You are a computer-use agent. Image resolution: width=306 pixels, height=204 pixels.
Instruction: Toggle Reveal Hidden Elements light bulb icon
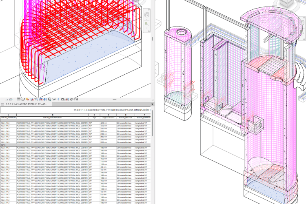click(58, 99)
